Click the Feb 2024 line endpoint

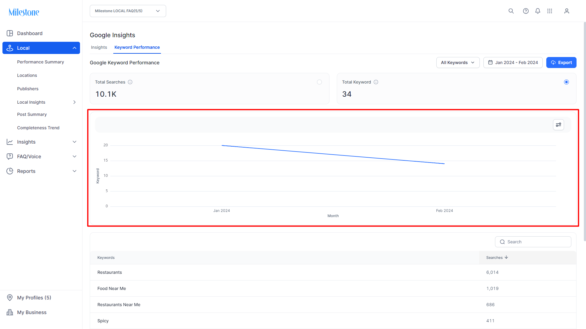pos(444,164)
